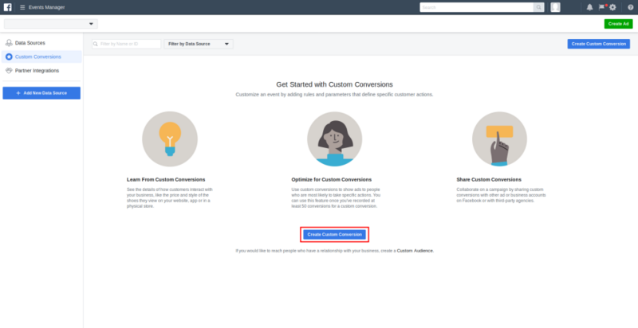Image resolution: width=638 pixels, height=328 pixels.
Task: Click the center Create Custom Conversion button
Action: [334, 235]
